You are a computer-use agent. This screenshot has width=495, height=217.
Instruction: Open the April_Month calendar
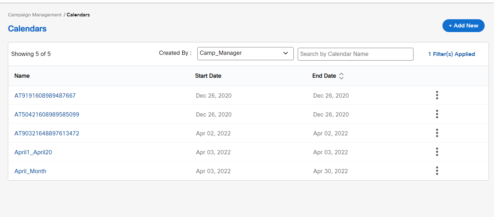click(30, 171)
